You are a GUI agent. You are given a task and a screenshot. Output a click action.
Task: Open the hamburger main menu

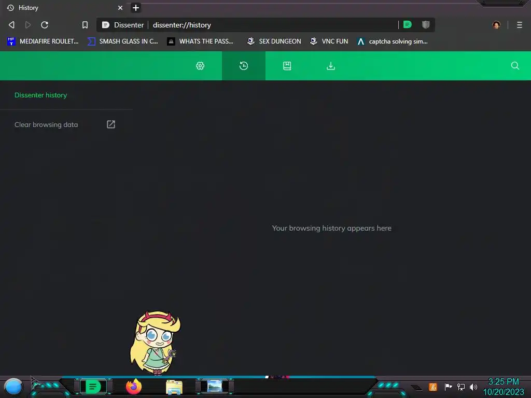click(520, 25)
